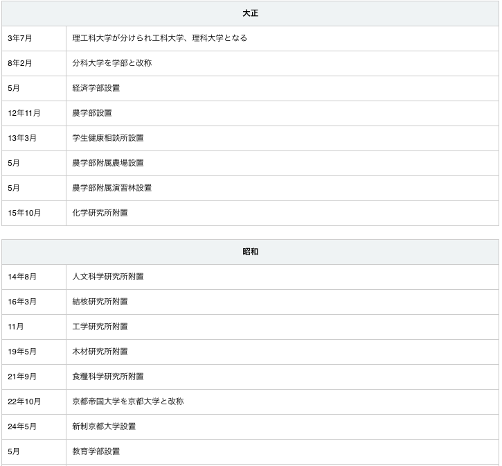Click the 大正 table header
Viewport: 502px width, 466px height.
pos(250,13)
